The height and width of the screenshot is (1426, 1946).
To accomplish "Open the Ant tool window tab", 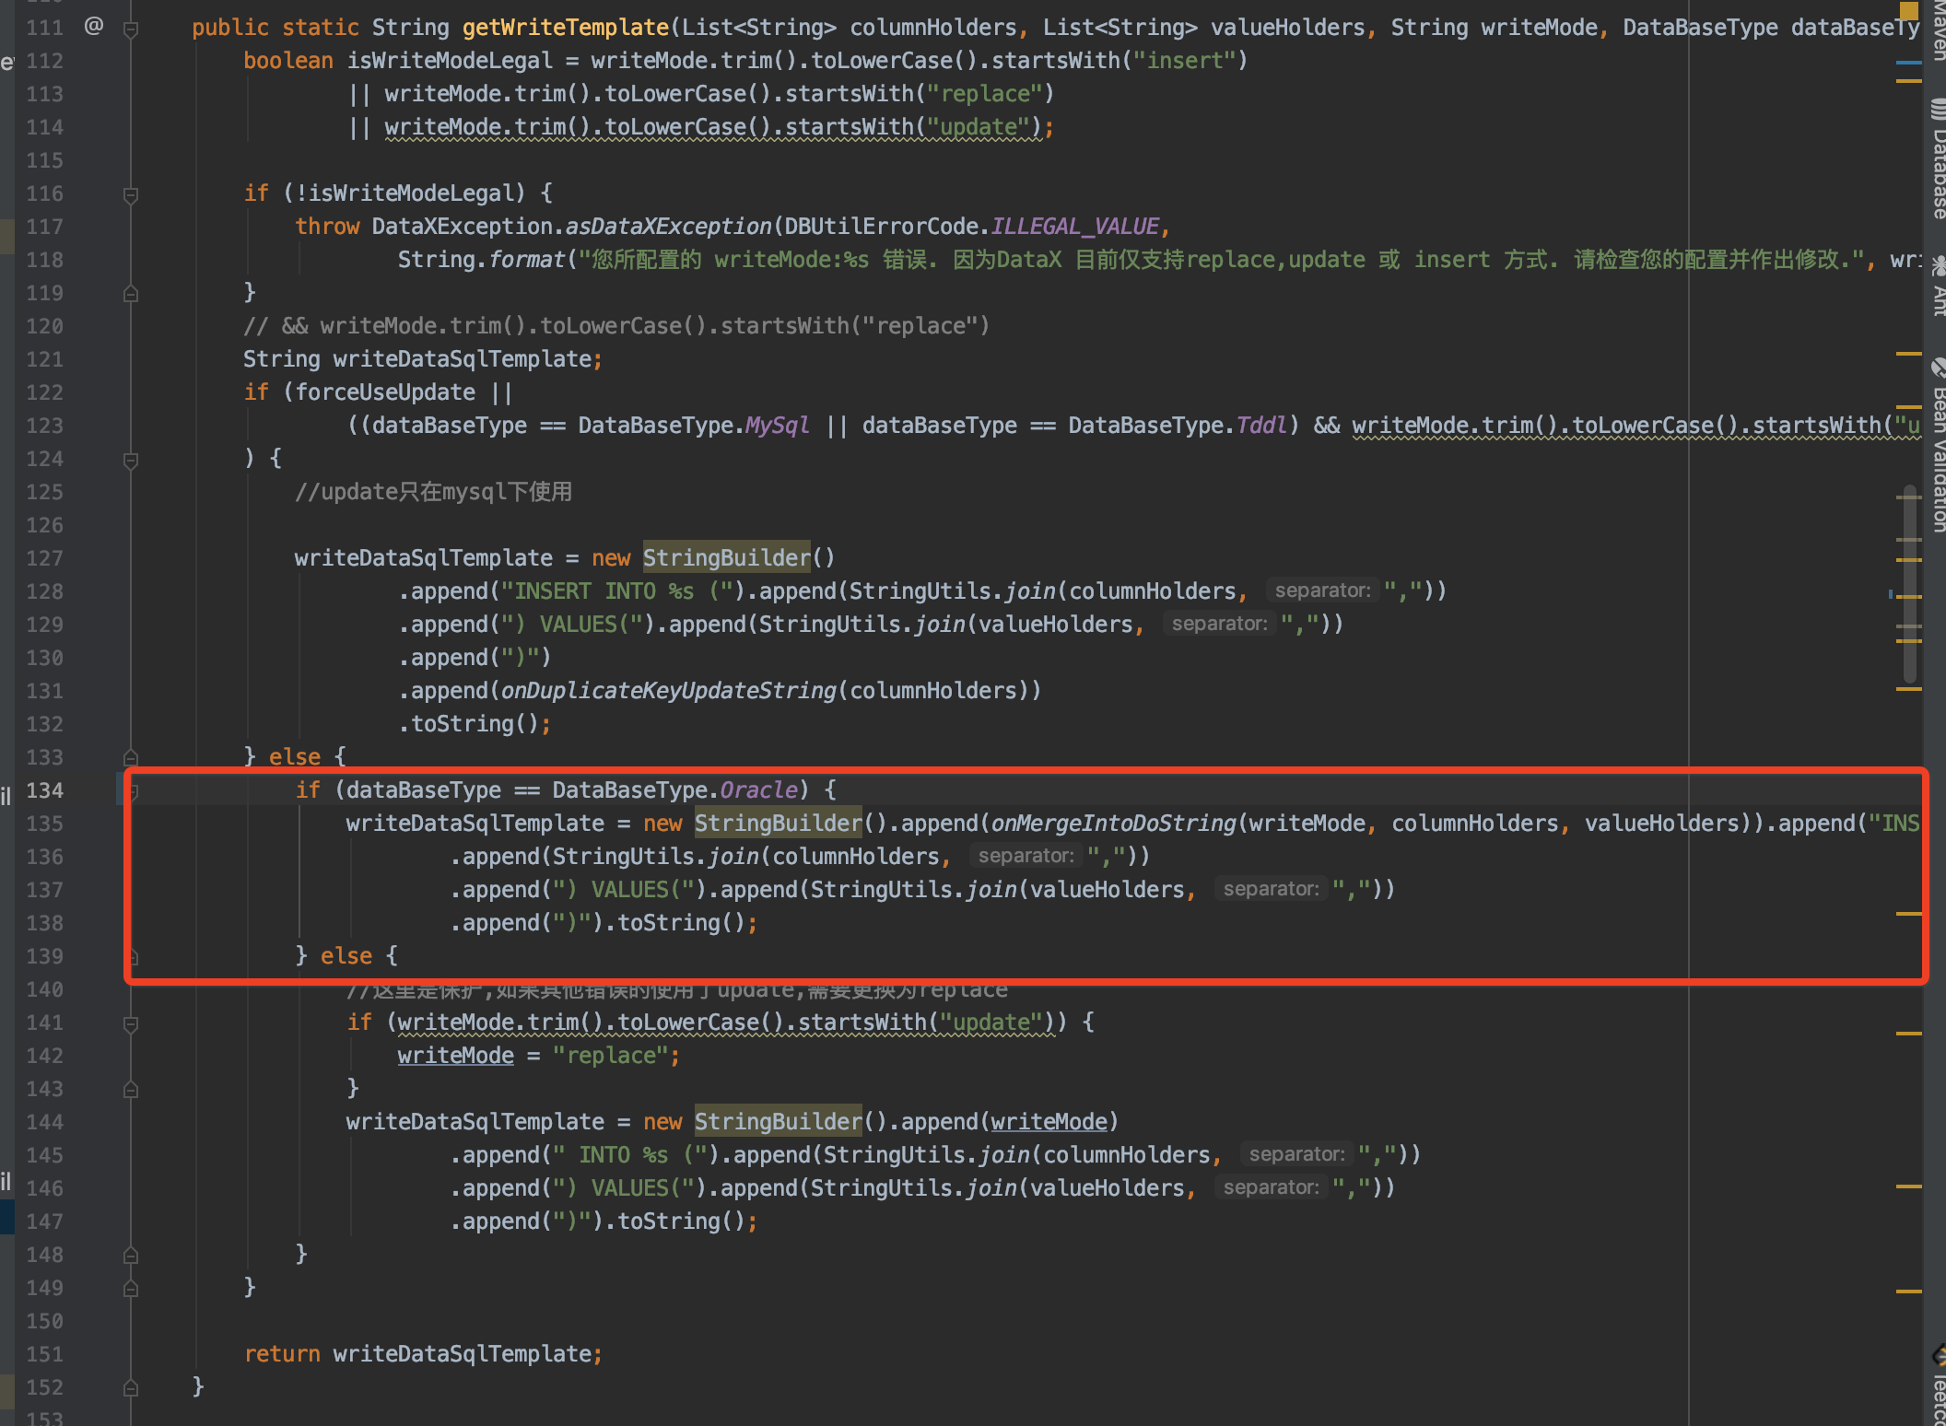I will click(1937, 286).
